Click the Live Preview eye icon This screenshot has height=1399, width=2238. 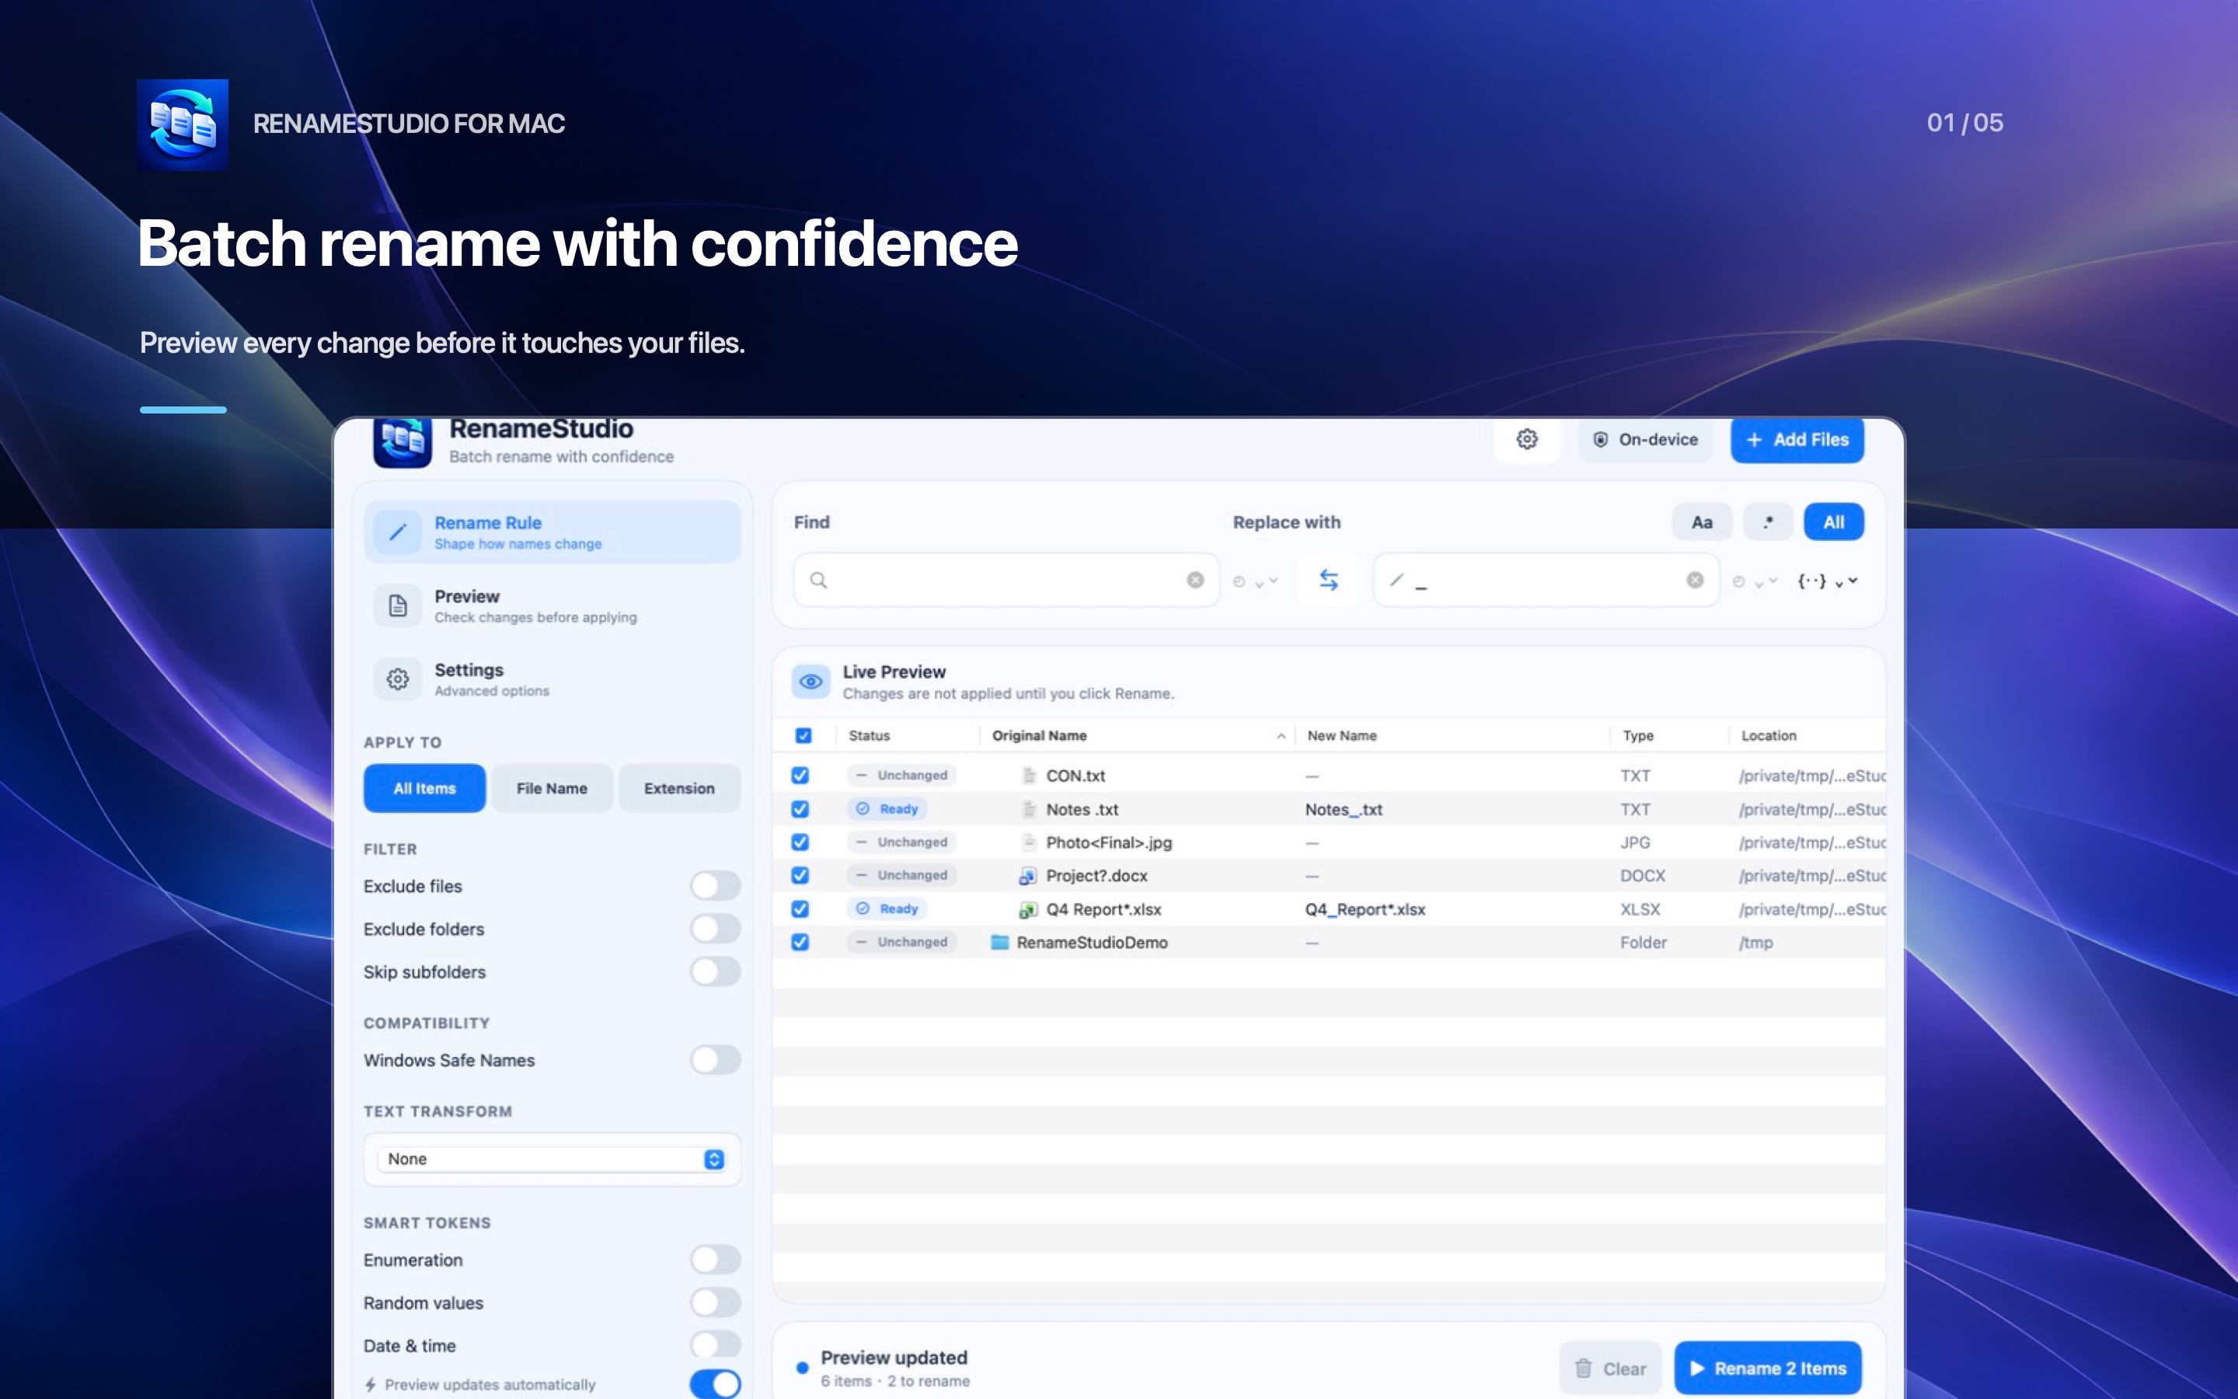810,682
